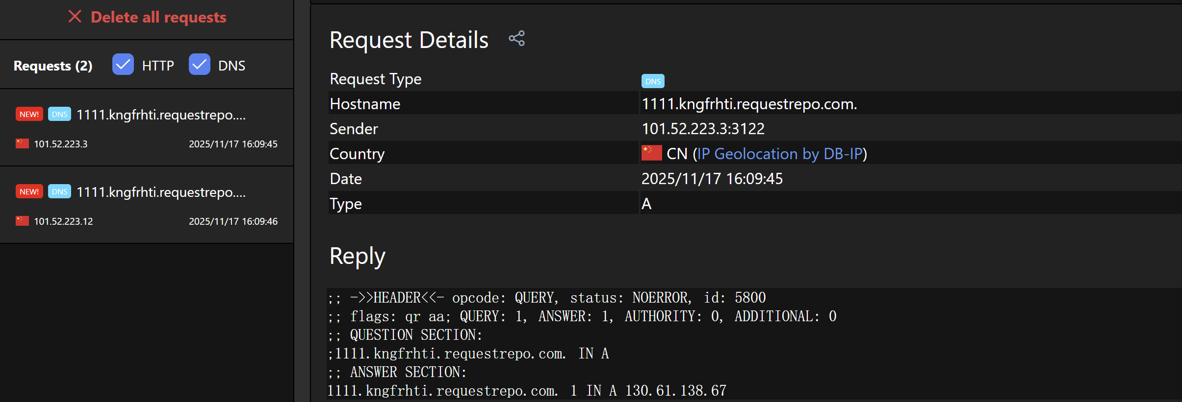Select the request from 101.52.223.12

click(x=147, y=205)
